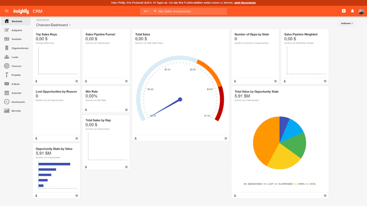367x206 pixels.
Task: Go to Kontakte in sidebar
Action: point(16,39)
